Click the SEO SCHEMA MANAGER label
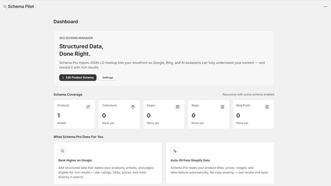This screenshot has height=186, width=331. 76,38
